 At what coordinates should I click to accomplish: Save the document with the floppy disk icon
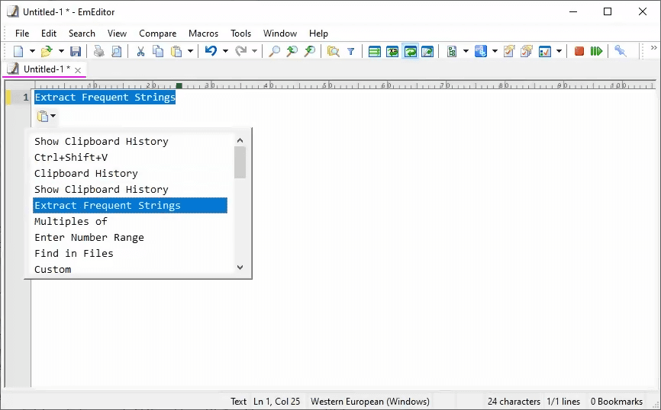[76, 51]
